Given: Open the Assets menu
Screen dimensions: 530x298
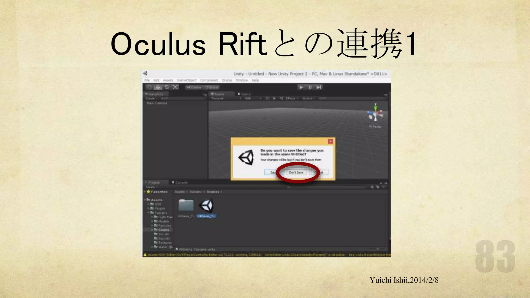Looking at the screenshot, I should 168,80.
